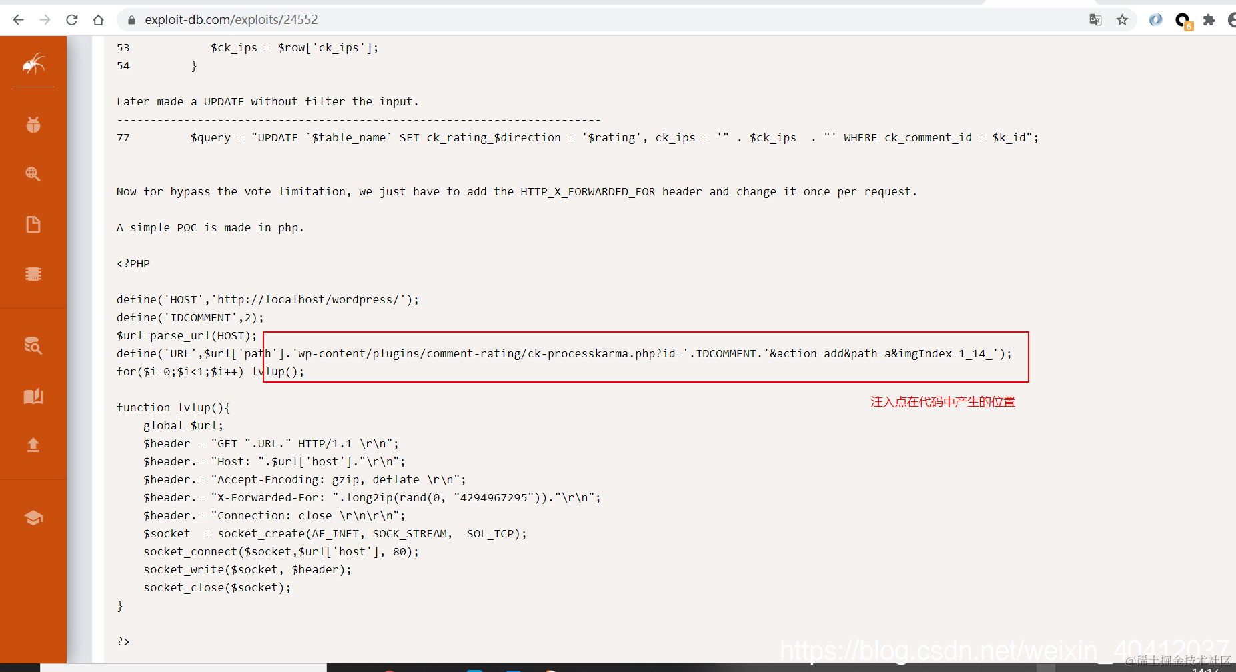Open Google Hacking Database search icon
The width and height of the screenshot is (1236, 672).
coord(33,174)
